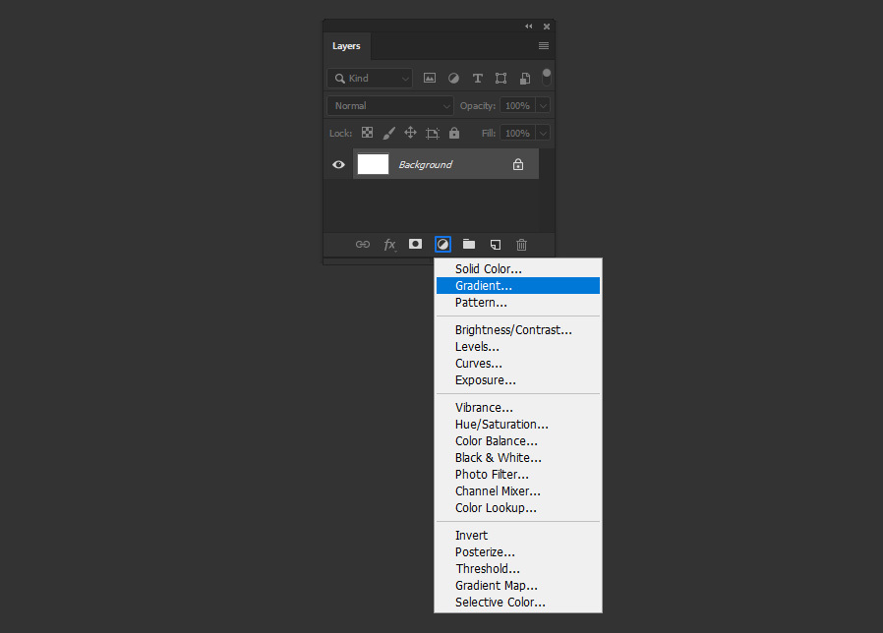Hide the Background layer with eye icon
This screenshot has width=883, height=633.
point(338,164)
